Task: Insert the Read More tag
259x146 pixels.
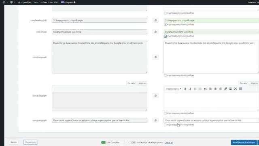Action: point(230,89)
